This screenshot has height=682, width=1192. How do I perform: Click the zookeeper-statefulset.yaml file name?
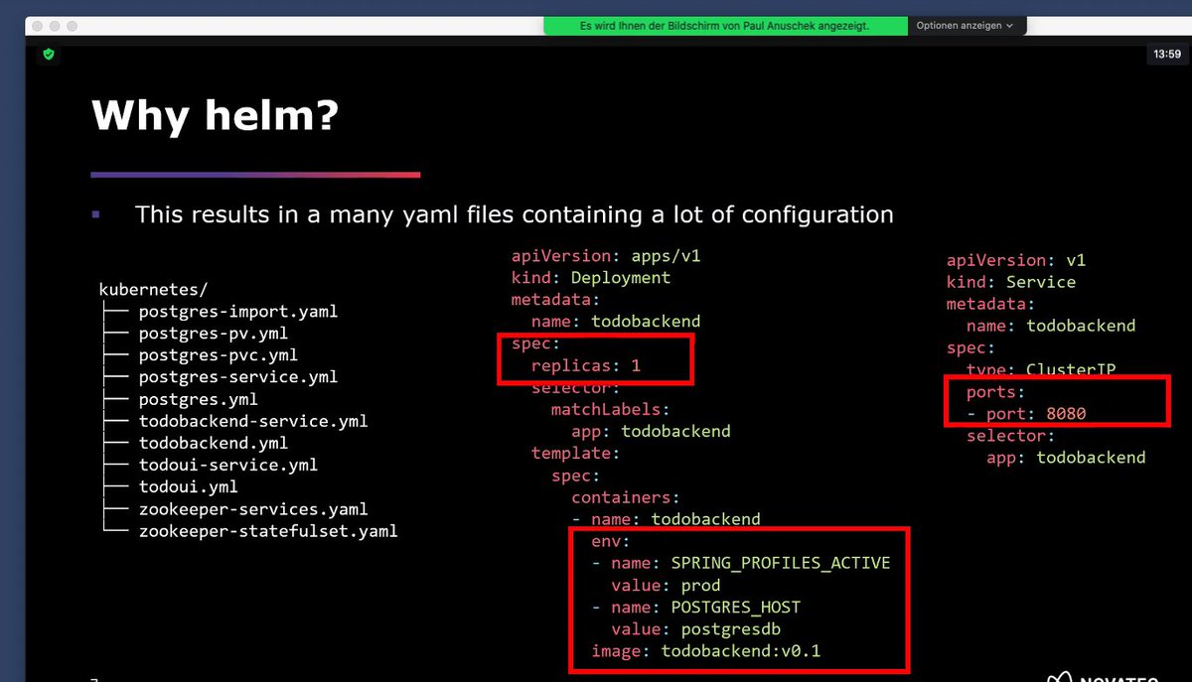coord(268,531)
